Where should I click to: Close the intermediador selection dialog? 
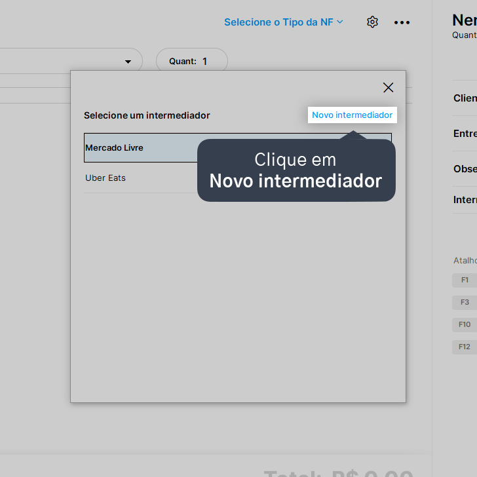coord(388,88)
